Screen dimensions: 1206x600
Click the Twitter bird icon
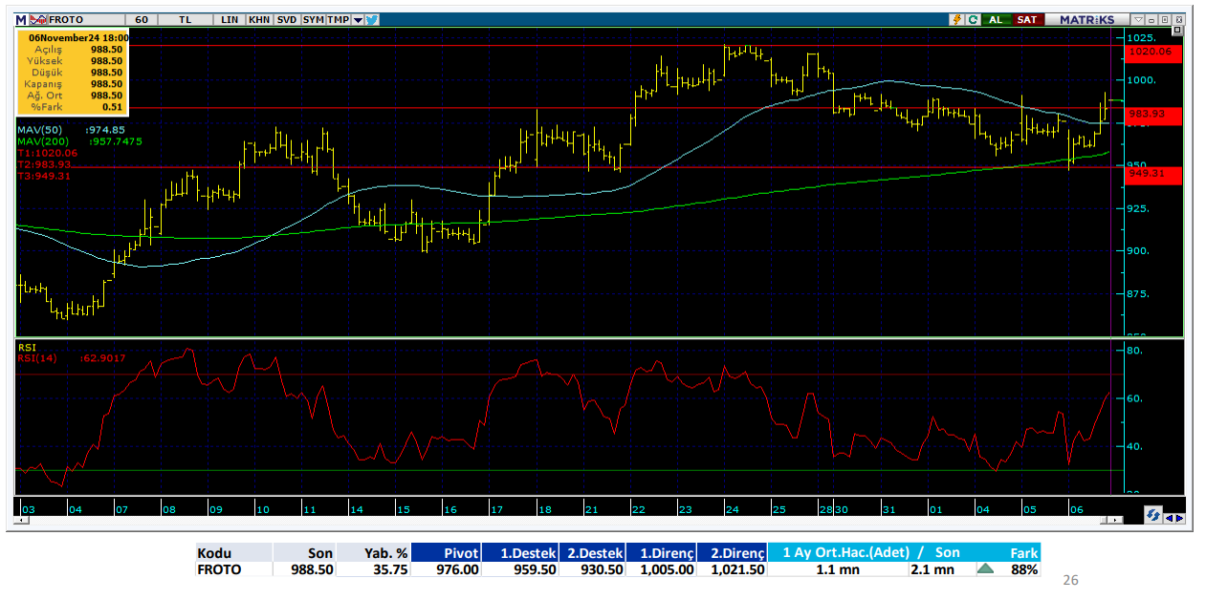[x=372, y=19]
